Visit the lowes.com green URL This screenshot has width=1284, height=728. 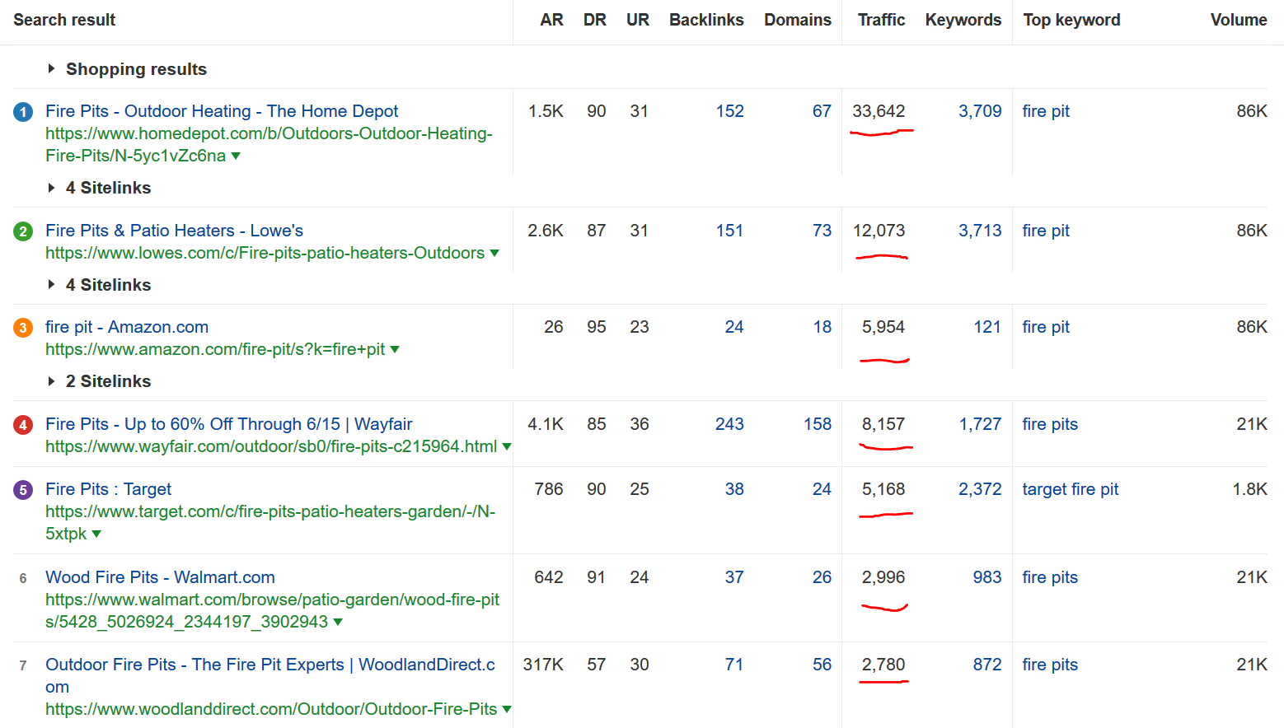point(265,253)
